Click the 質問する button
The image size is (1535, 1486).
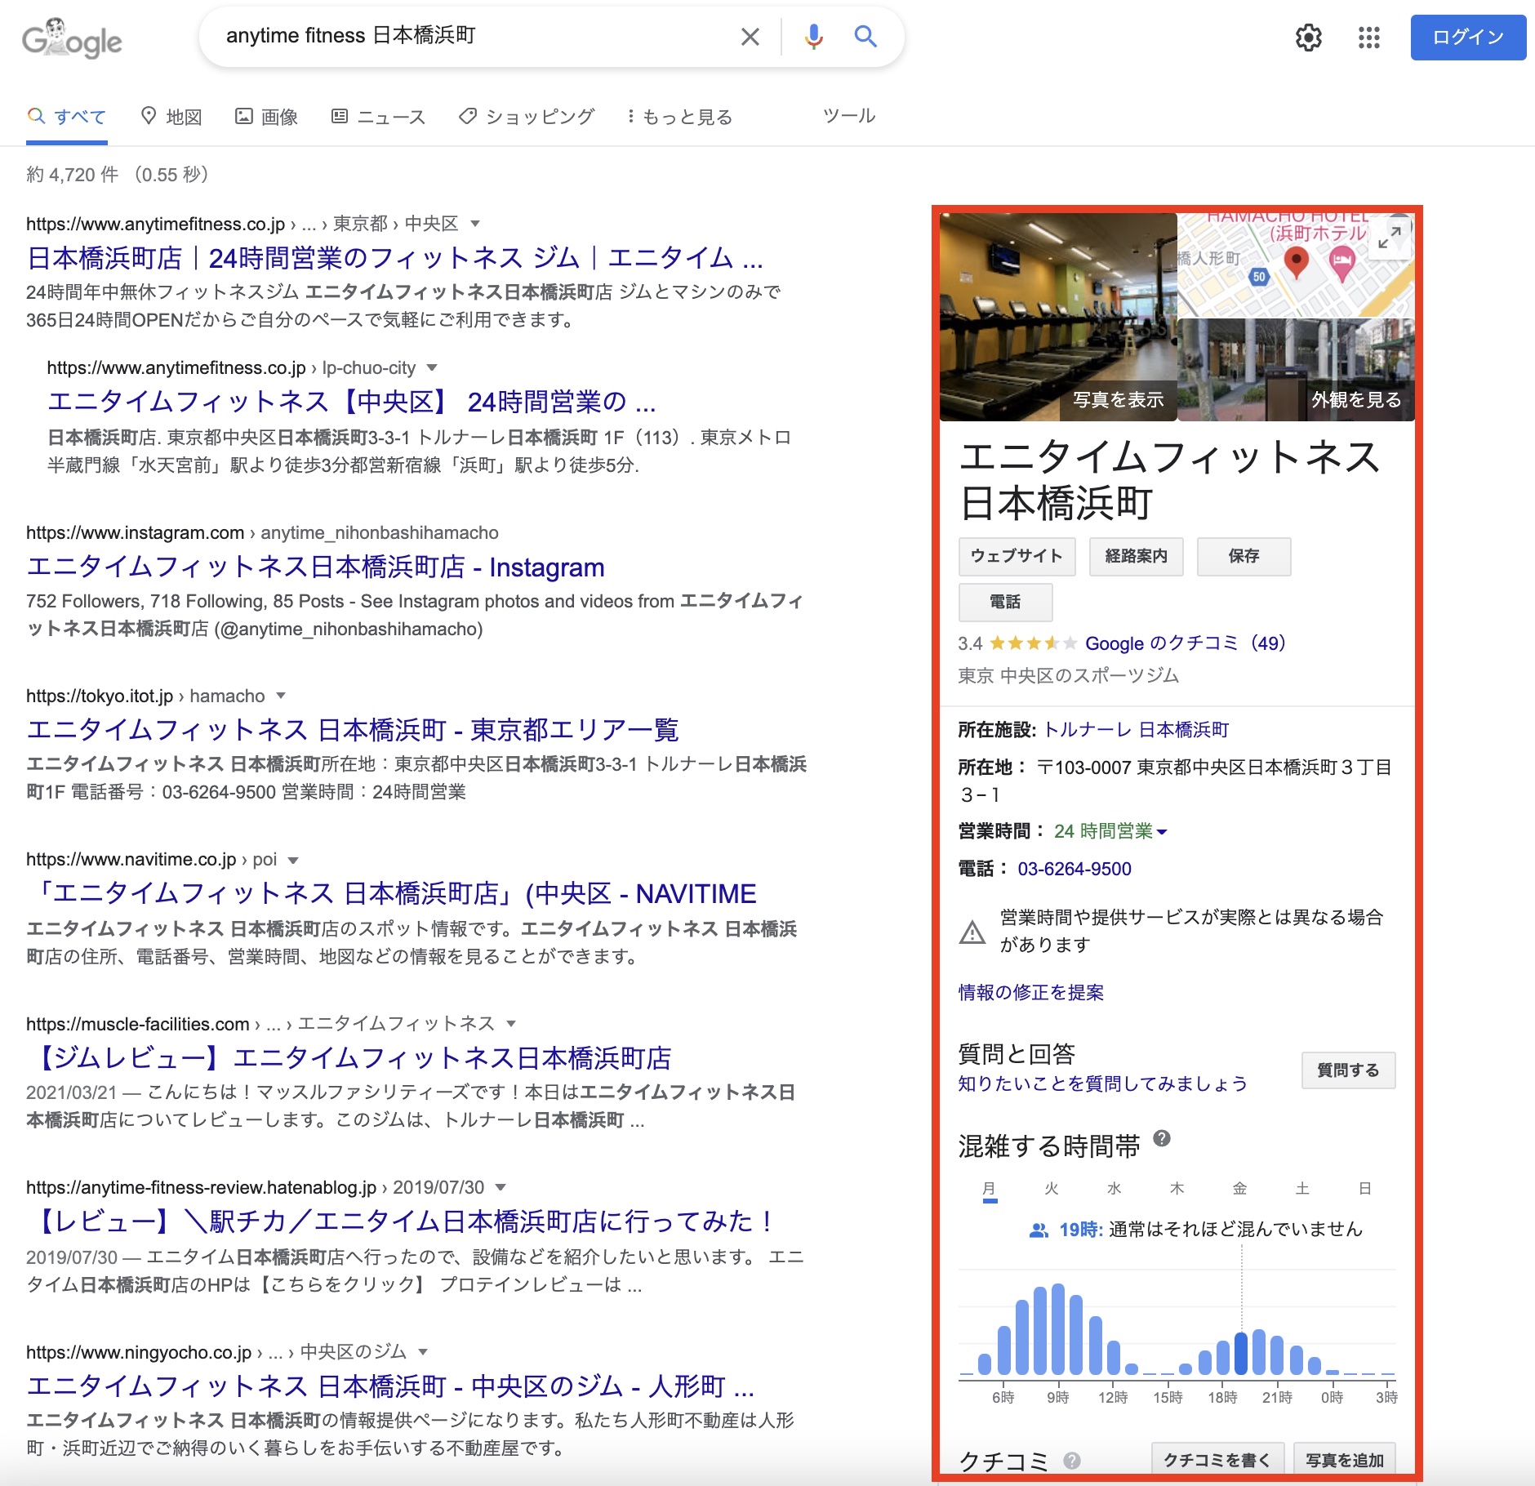click(1348, 1070)
